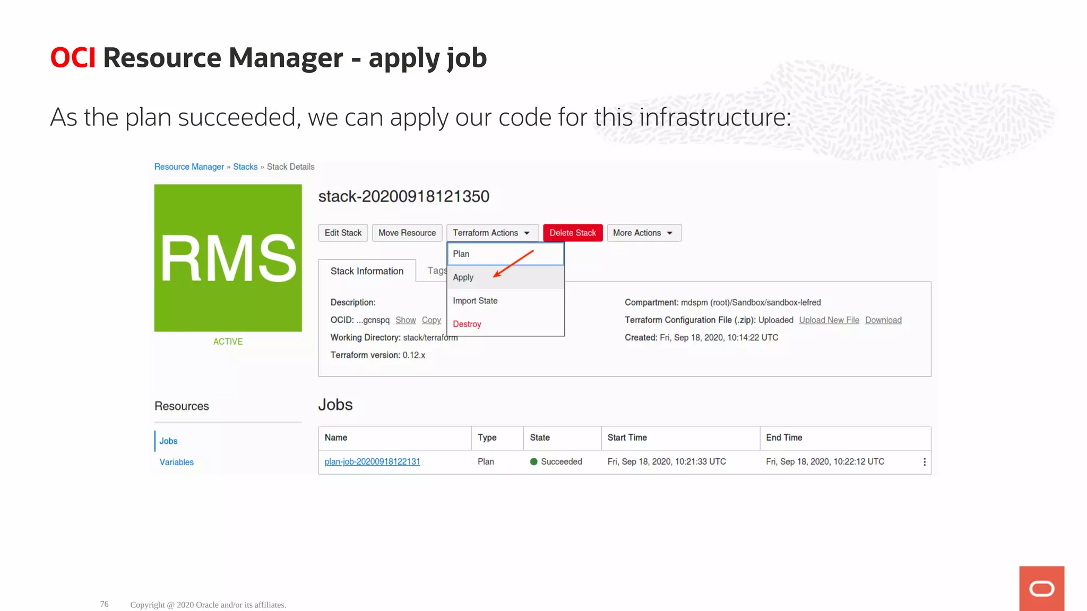Screen dimensions: 1087x611
Task: Select Destroy in the Terraform Actions menu
Action: [505, 324]
